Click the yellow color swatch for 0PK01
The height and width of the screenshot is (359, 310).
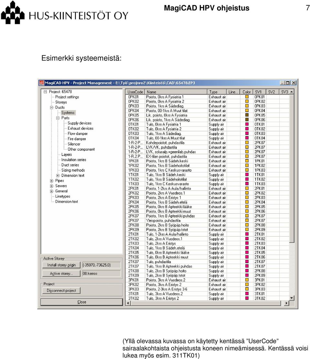[247, 97]
